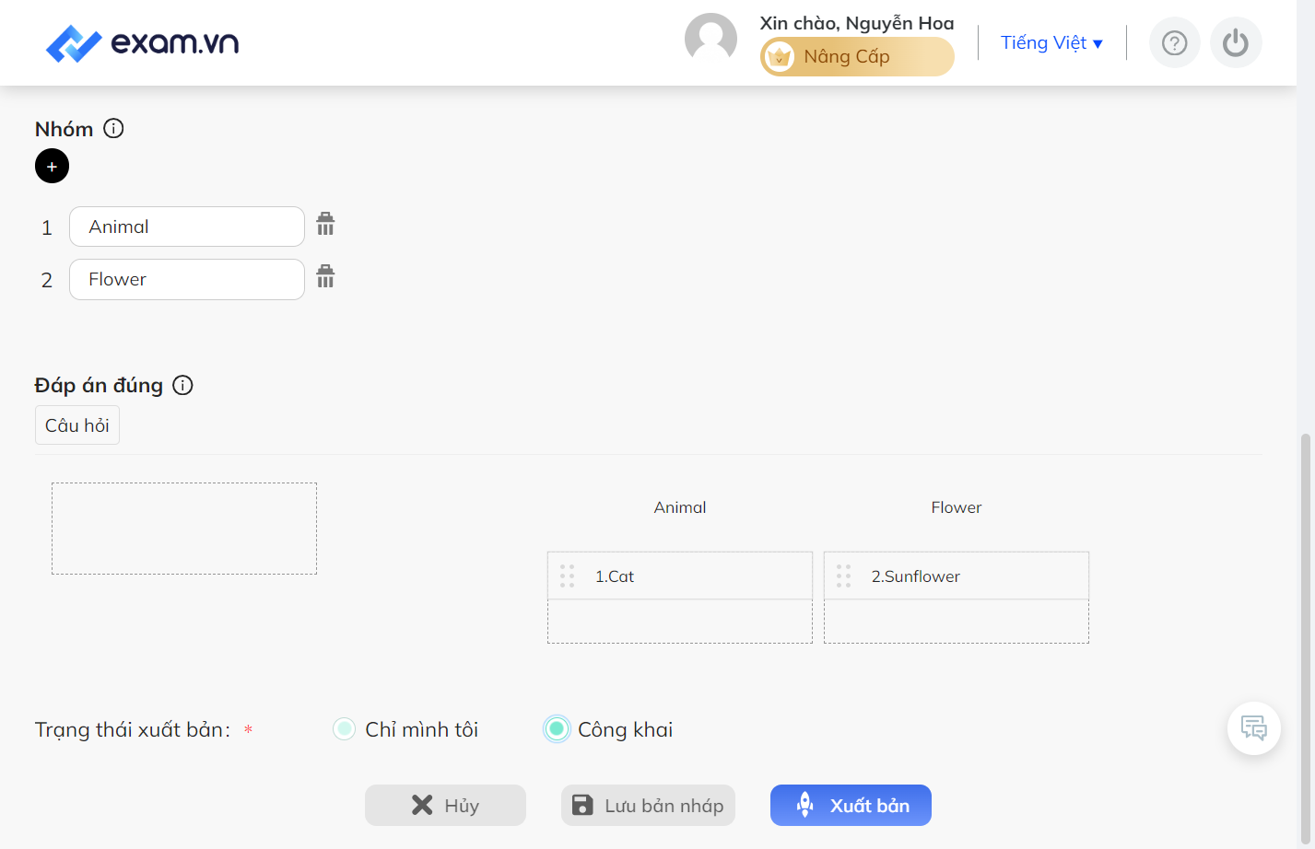1315x849 pixels.
Task: Open the help question mark icon
Action: 1174,42
